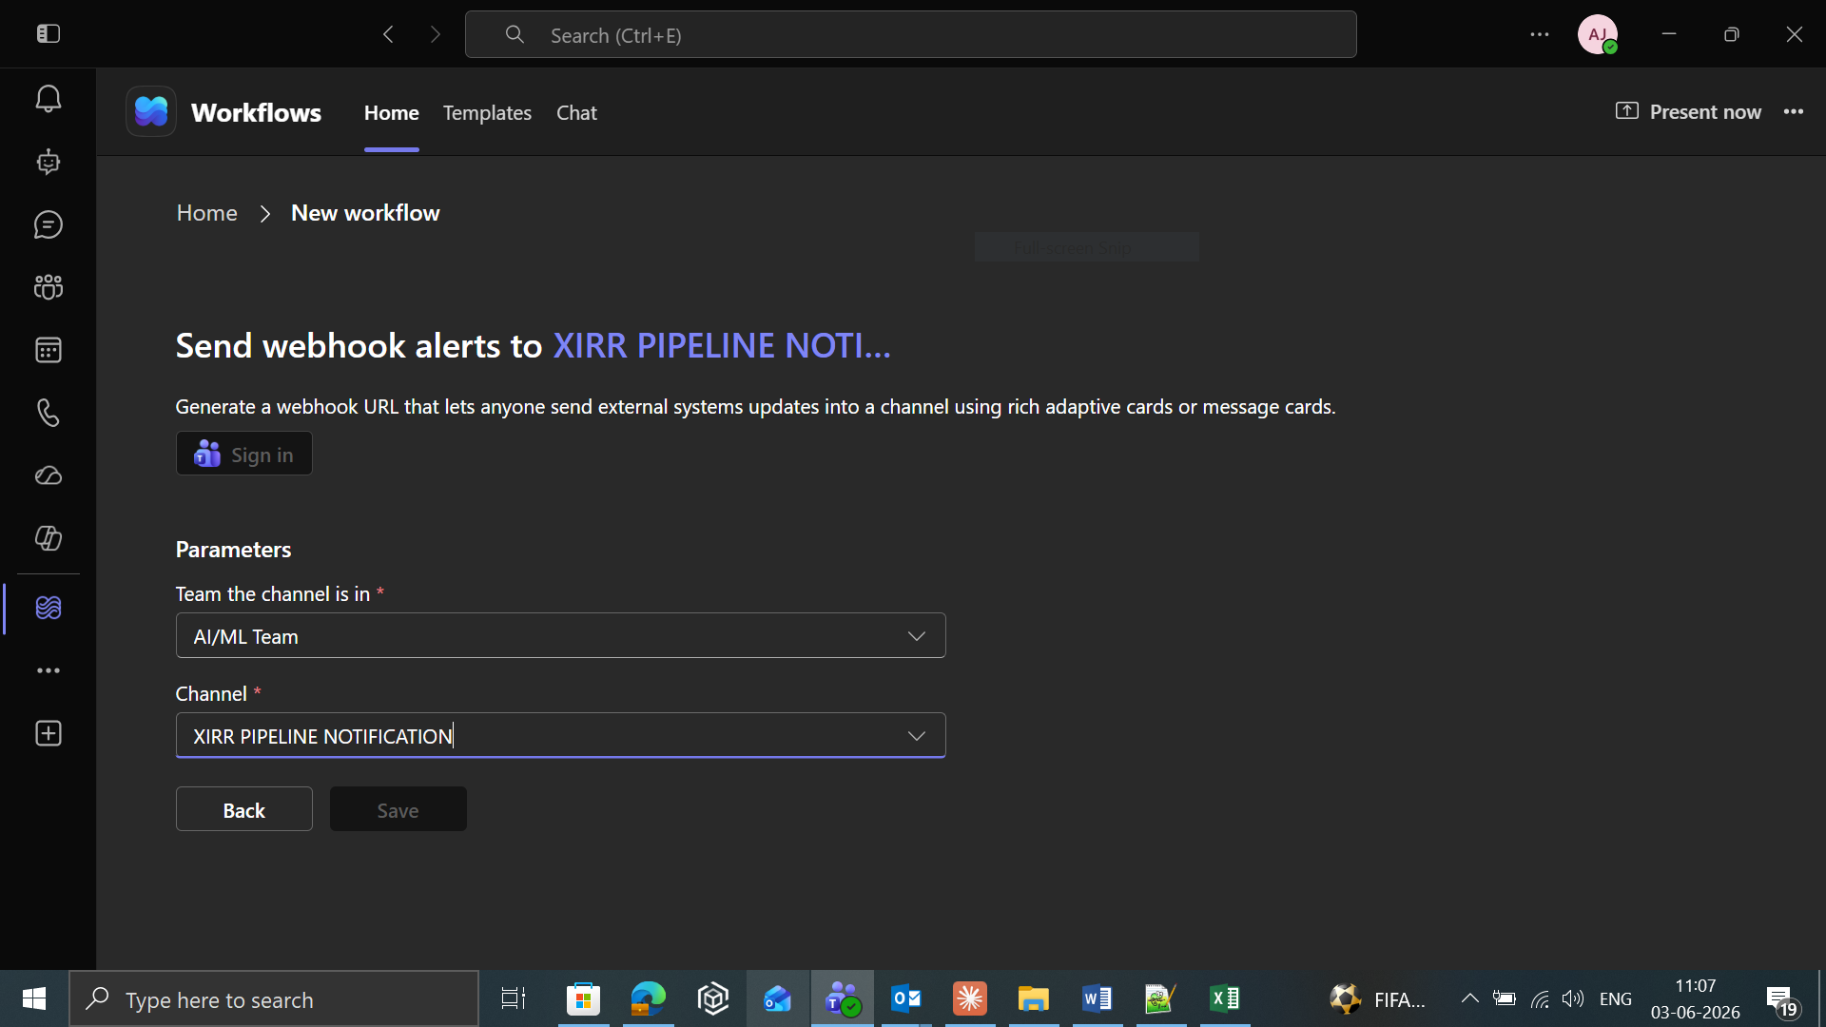Open Claude app from taskbar

[x=969, y=999]
